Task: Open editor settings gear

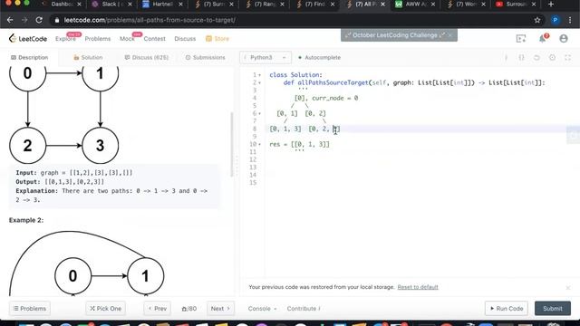Action: point(552,57)
